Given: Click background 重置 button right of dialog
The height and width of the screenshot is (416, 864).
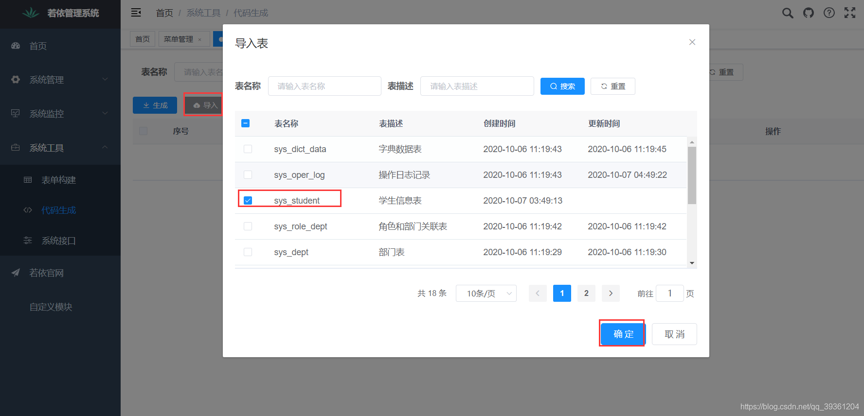Looking at the screenshot, I should click(x=725, y=72).
